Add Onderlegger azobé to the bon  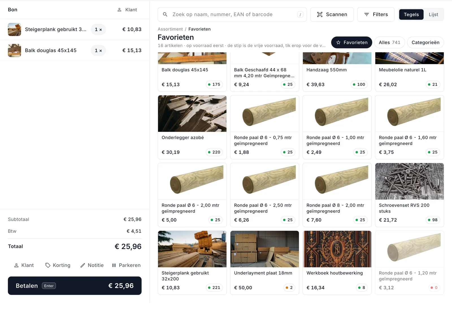(x=192, y=127)
